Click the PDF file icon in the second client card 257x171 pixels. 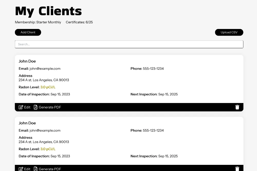[35, 169]
